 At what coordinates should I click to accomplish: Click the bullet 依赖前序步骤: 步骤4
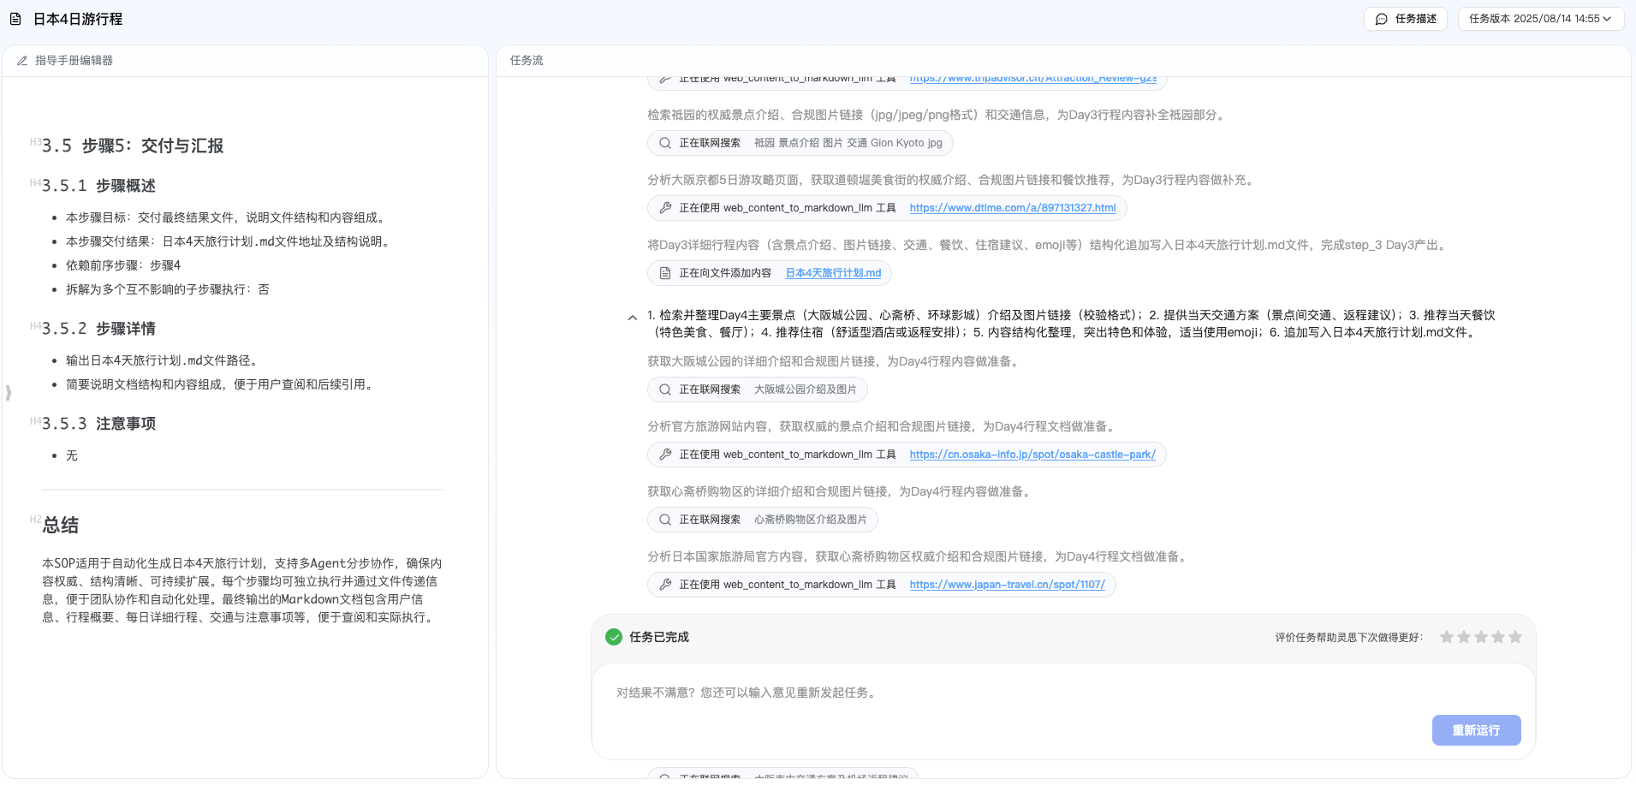point(123,265)
